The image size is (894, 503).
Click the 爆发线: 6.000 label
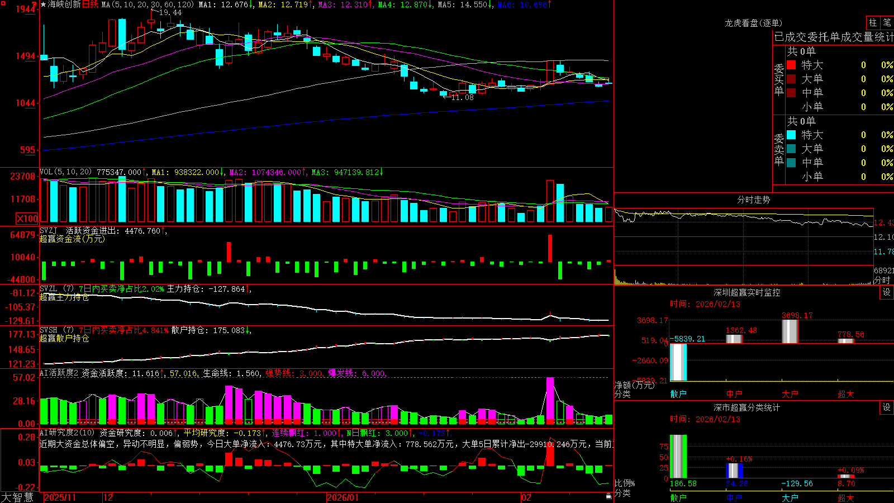click(x=357, y=373)
